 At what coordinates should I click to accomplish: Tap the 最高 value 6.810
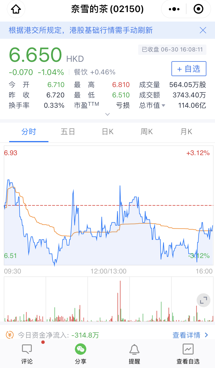click(x=121, y=85)
